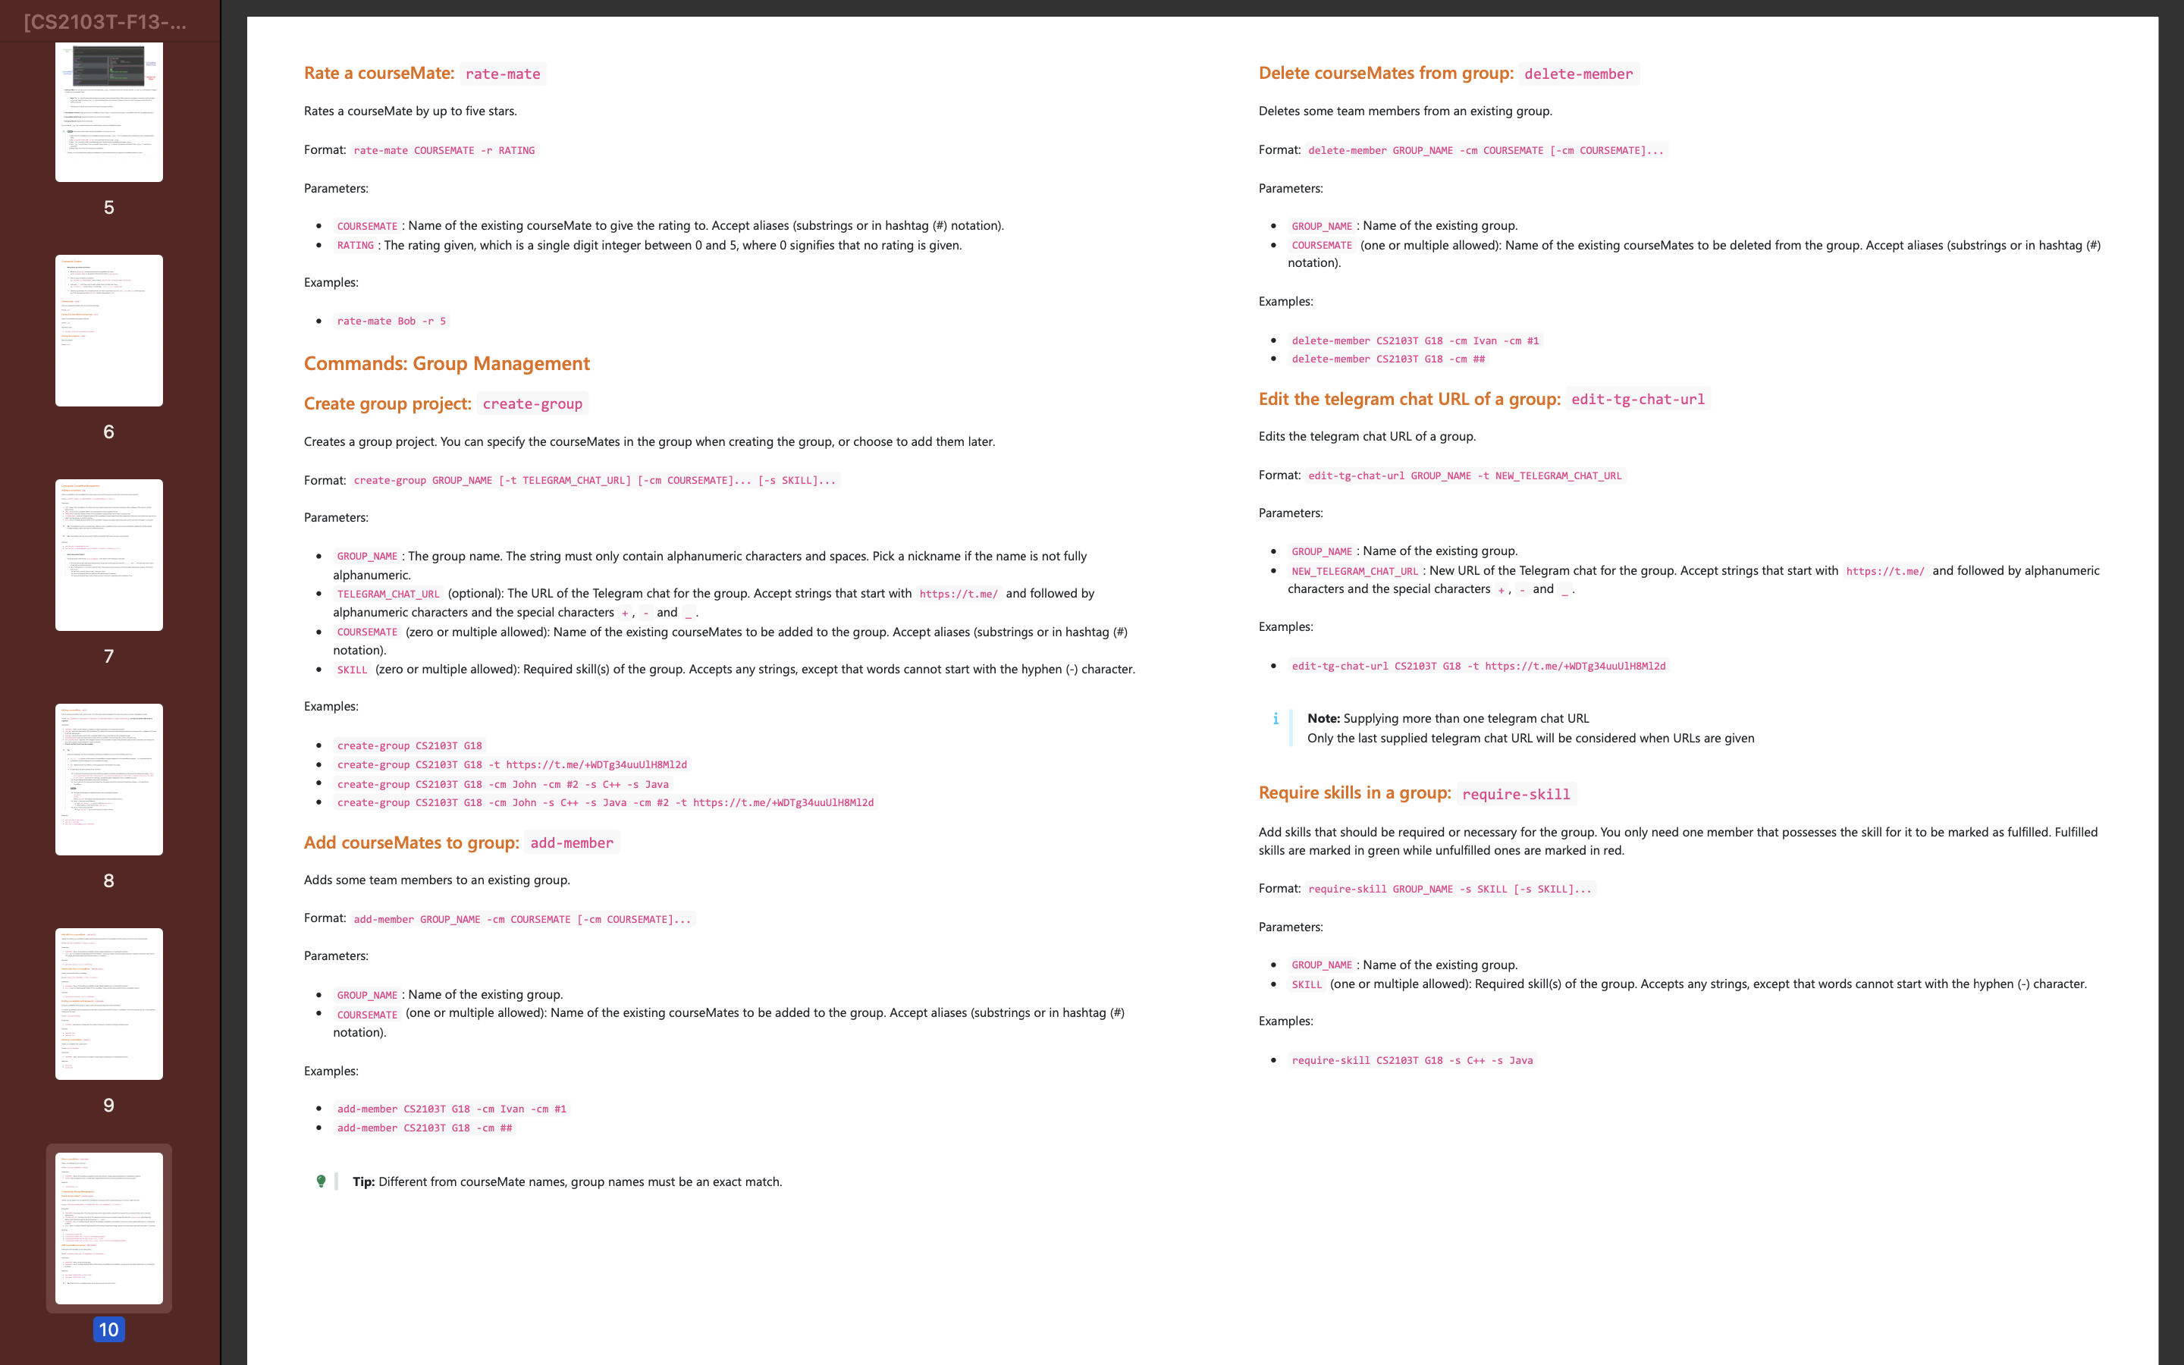Open the page 9 thumbnail
The image size is (2184, 1365).
(x=108, y=1003)
